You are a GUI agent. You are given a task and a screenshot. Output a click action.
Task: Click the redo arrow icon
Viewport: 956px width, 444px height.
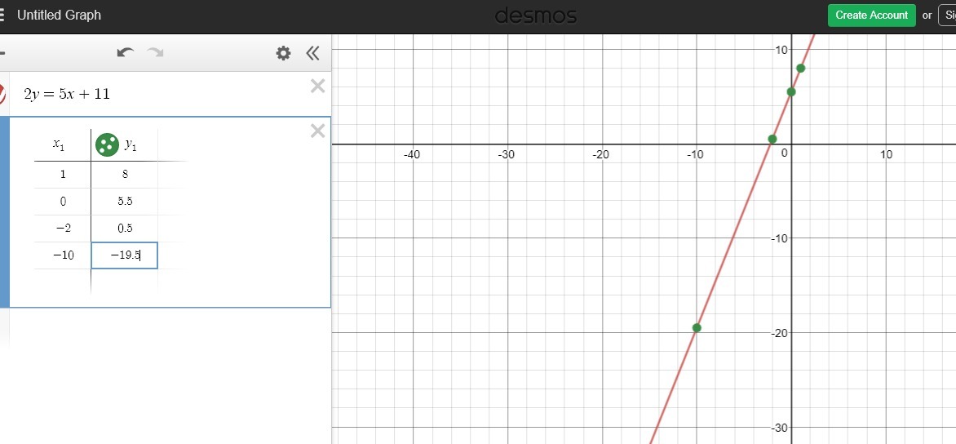tap(156, 53)
